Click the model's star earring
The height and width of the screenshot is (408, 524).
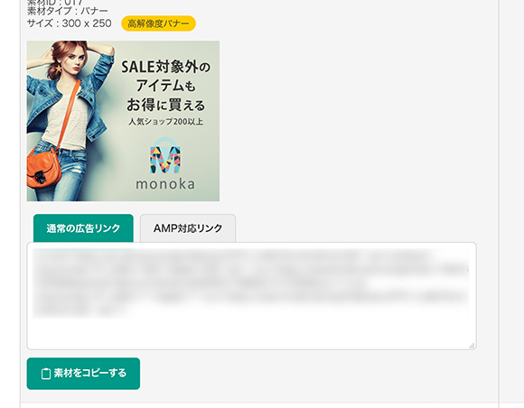click(x=58, y=69)
